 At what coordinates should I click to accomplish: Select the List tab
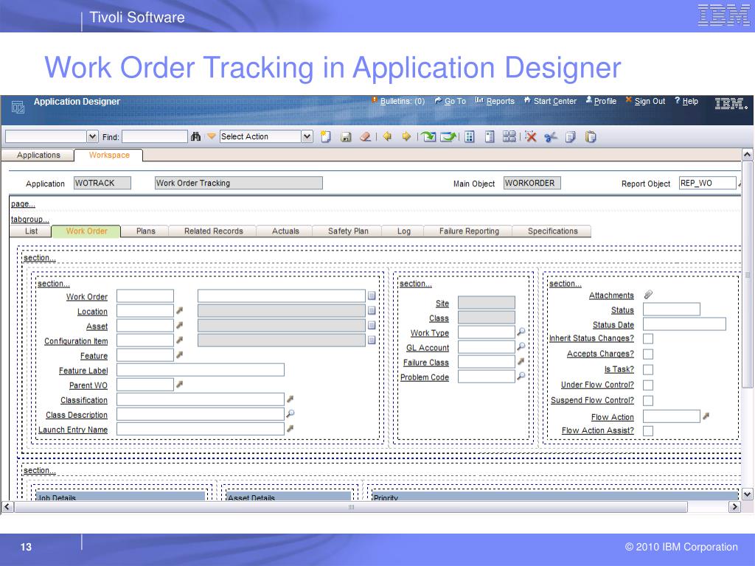(x=31, y=231)
